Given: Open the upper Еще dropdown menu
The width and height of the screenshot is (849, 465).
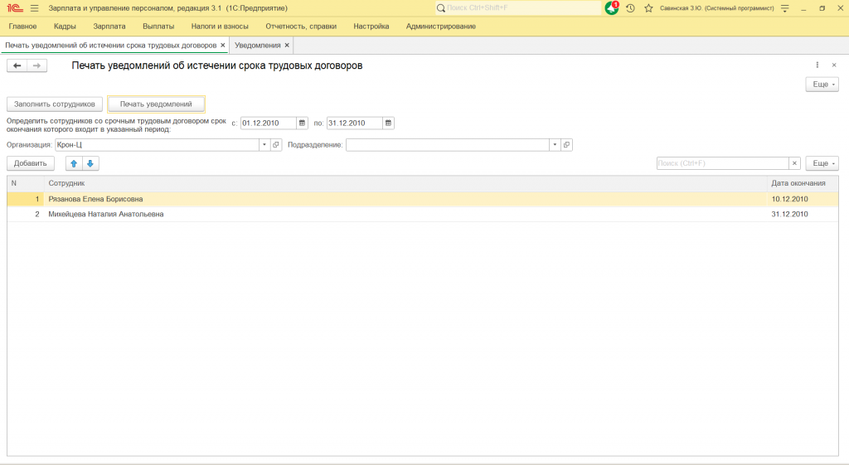Looking at the screenshot, I should [822, 85].
